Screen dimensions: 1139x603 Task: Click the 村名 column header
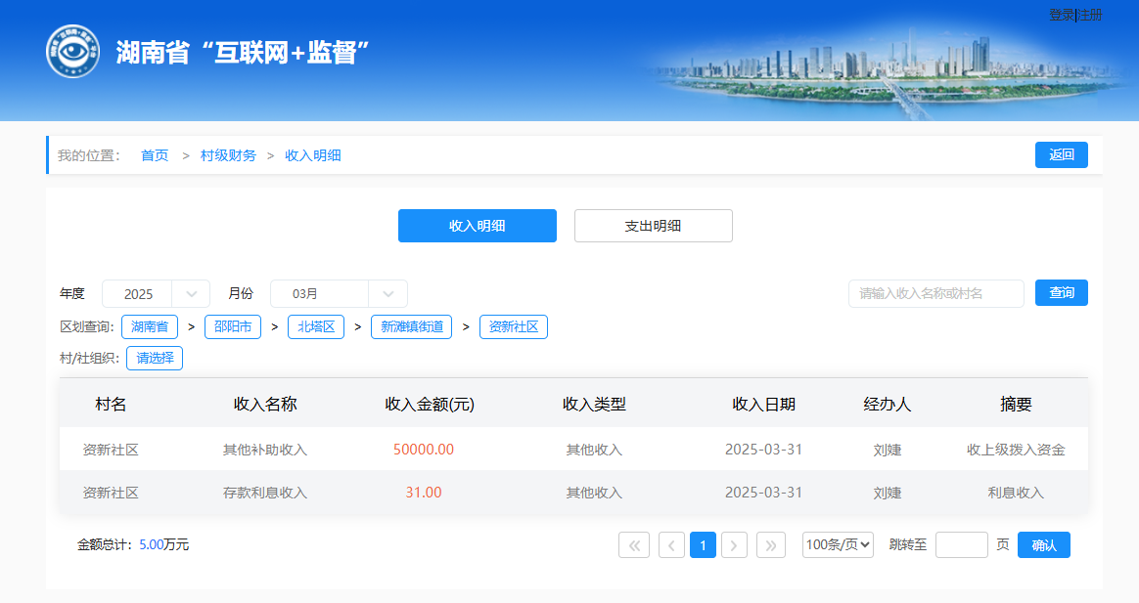point(111,405)
